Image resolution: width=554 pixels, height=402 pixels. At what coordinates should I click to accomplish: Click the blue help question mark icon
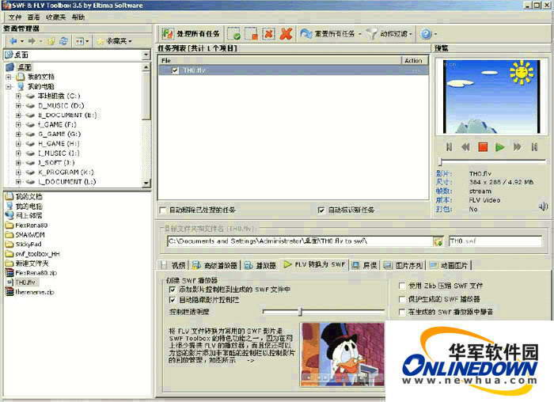click(x=426, y=34)
